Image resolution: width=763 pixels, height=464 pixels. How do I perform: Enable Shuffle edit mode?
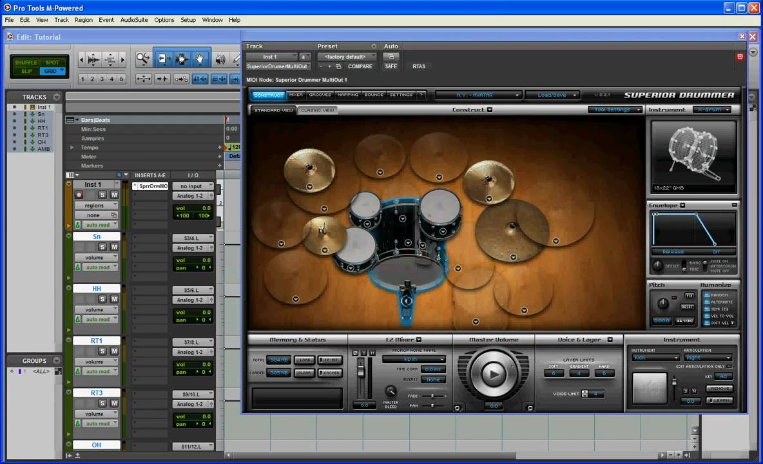point(26,63)
